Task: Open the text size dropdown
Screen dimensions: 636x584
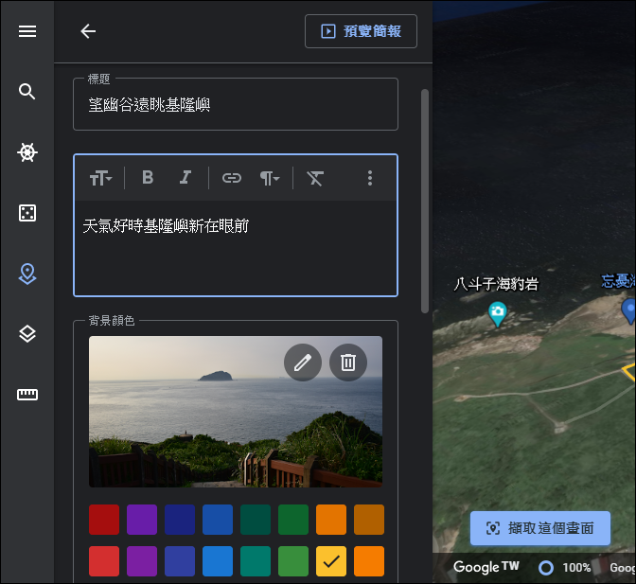Action: (x=100, y=178)
